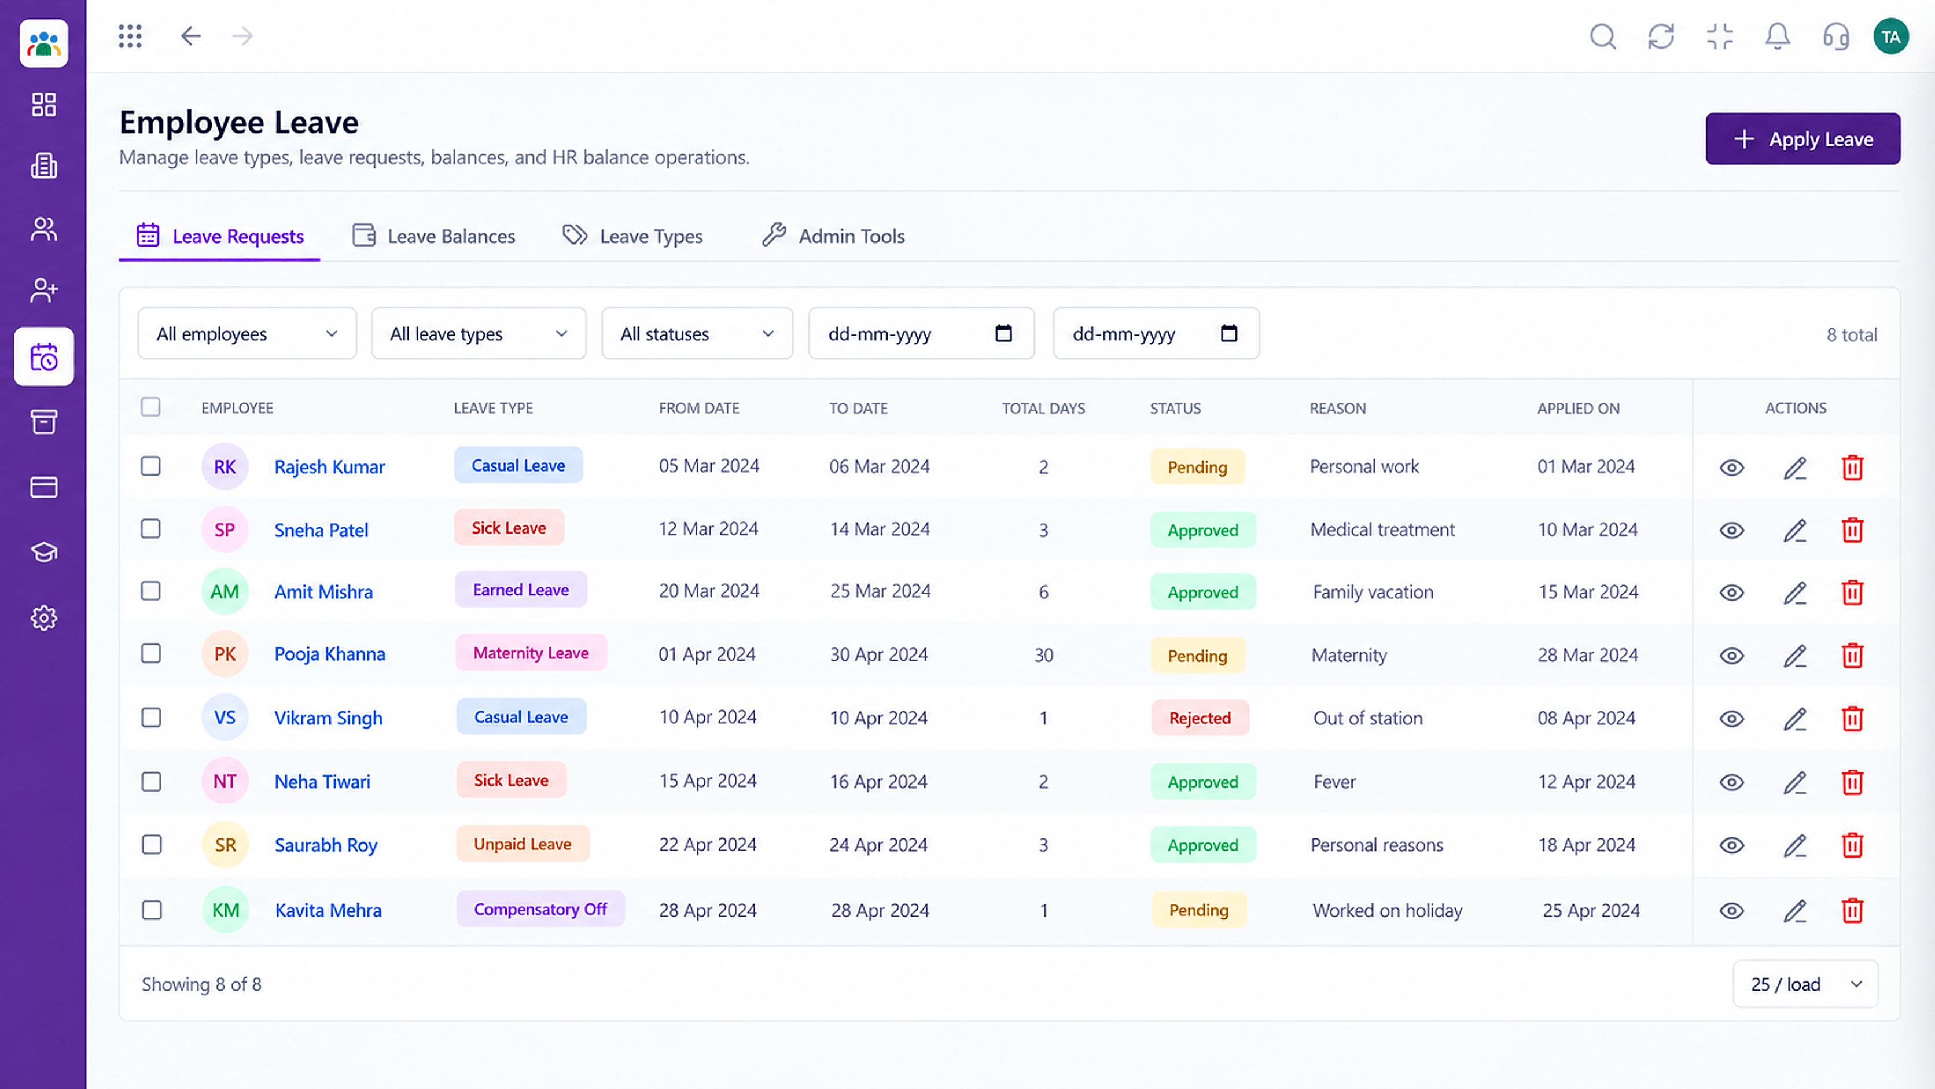Select the Leave Requests tab
The height and width of the screenshot is (1089, 1935).
[219, 236]
